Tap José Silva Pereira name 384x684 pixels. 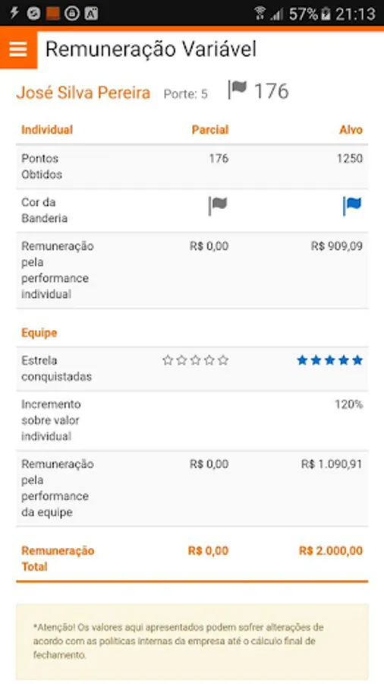click(83, 93)
